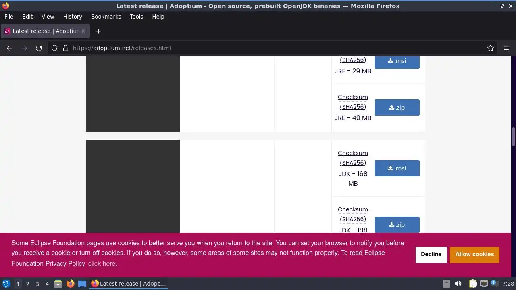Open the View menu
Screen dimensions: 516x290
click(48, 17)
